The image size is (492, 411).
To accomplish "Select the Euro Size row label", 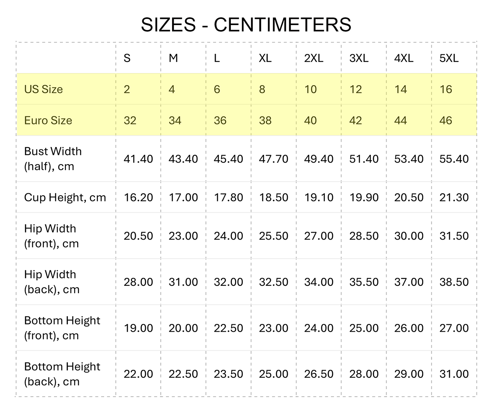I will 48,121.
